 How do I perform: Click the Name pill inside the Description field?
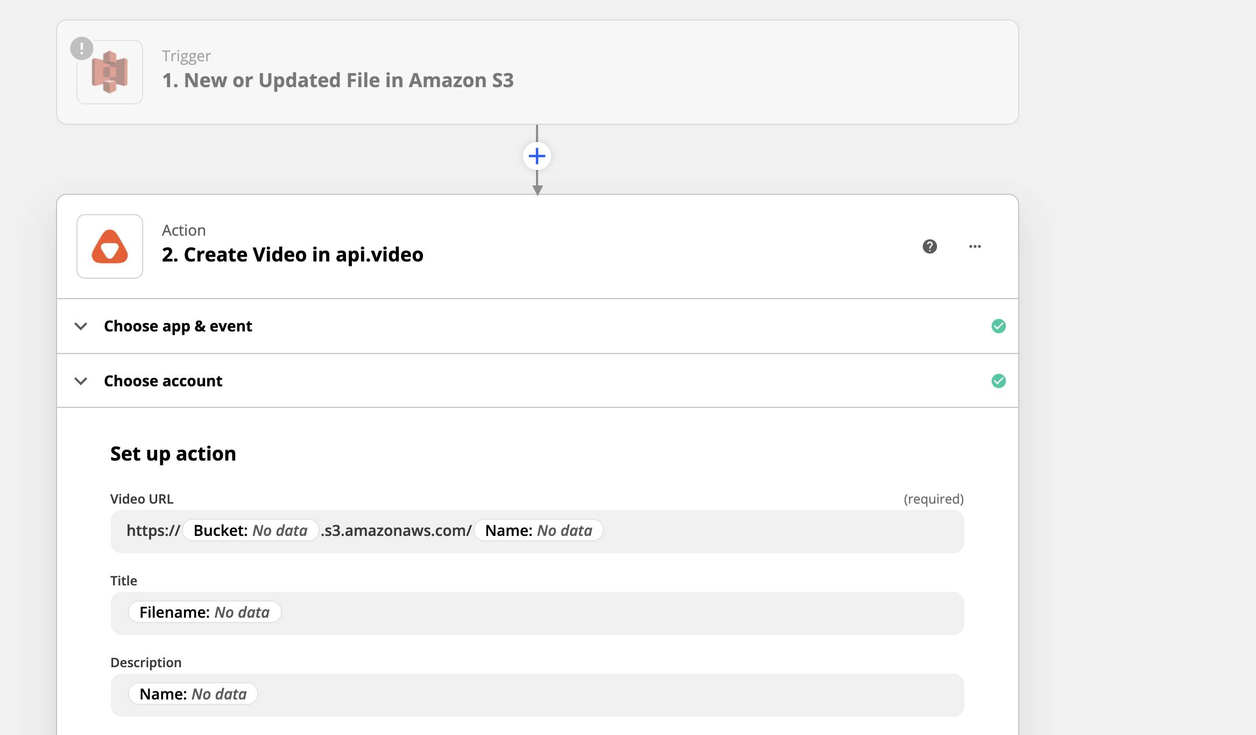pyautogui.click(x=193, y=694)
